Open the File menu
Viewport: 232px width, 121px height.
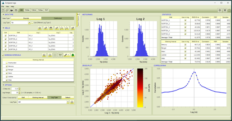(3, 7)
